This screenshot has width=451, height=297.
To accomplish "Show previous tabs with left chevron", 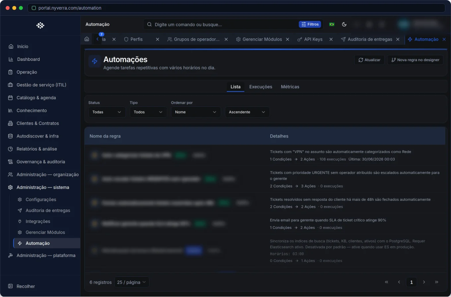I will pos(97,39).
